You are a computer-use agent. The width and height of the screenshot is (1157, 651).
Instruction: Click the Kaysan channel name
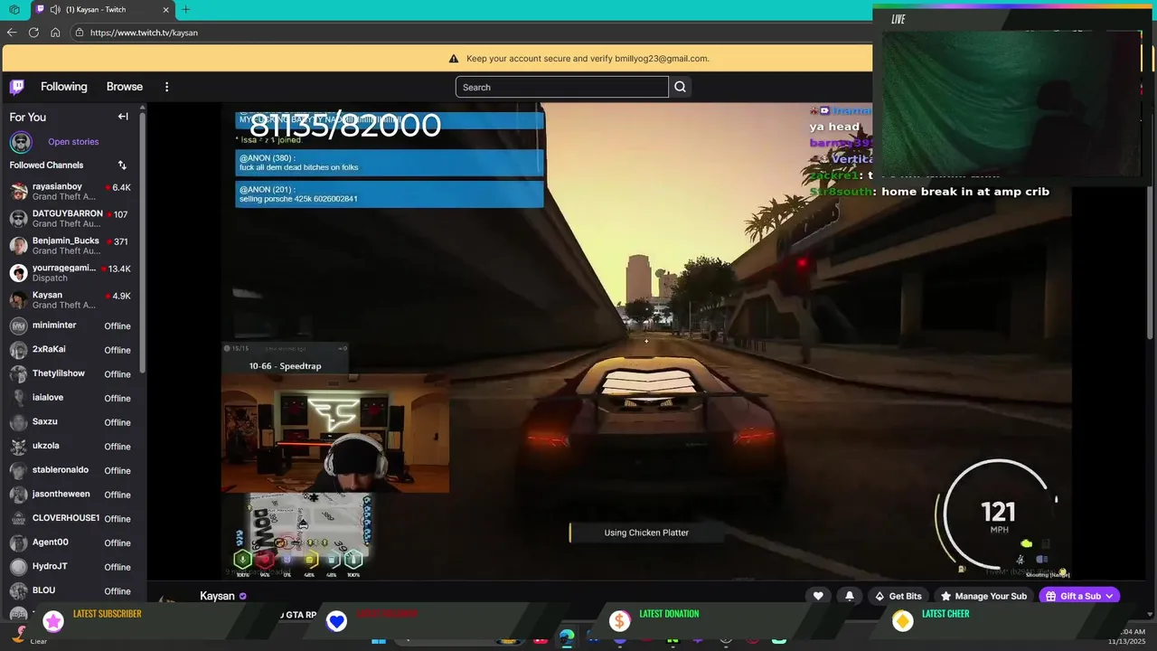point(217,596)
